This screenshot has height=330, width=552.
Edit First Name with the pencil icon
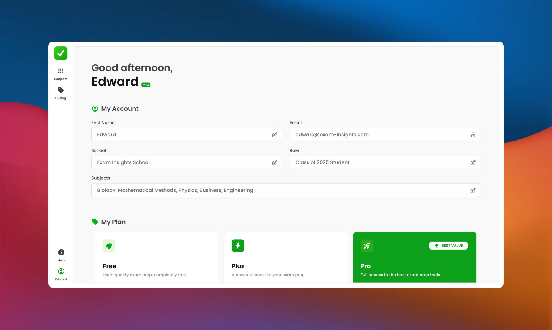tap(275, 135)
